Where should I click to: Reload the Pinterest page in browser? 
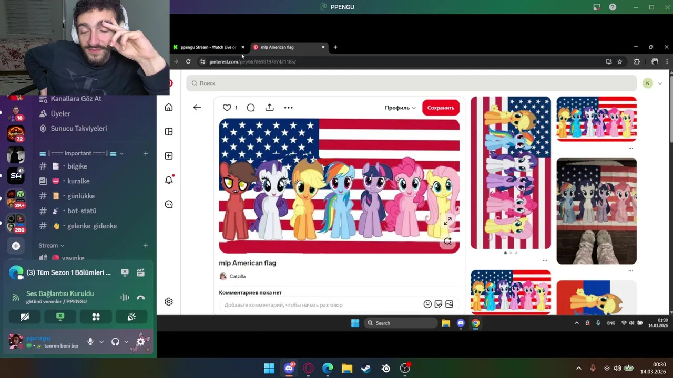pos(188,61)
